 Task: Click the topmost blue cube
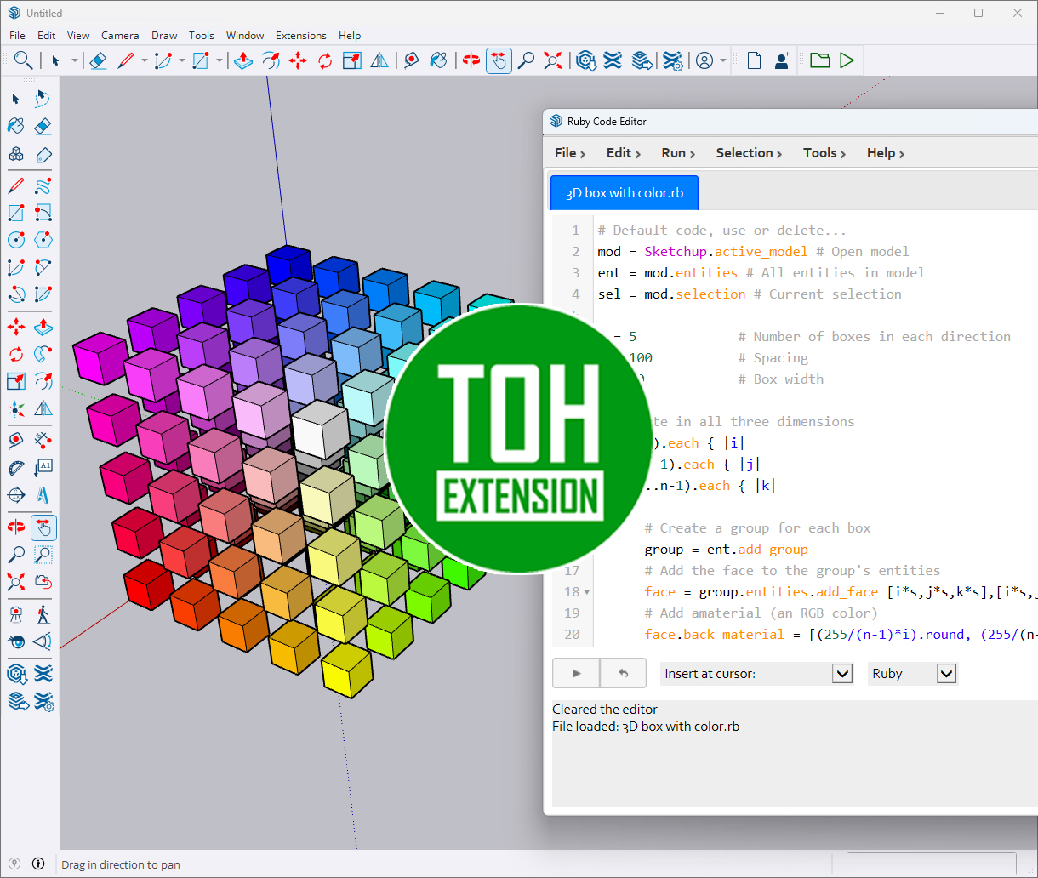(x=289, y=265)
